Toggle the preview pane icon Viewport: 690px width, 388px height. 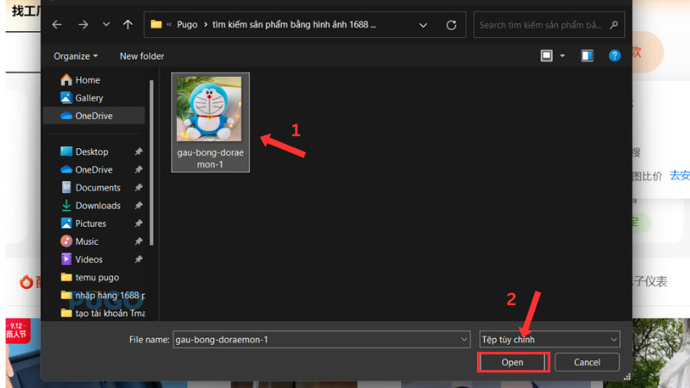[587, 56]
